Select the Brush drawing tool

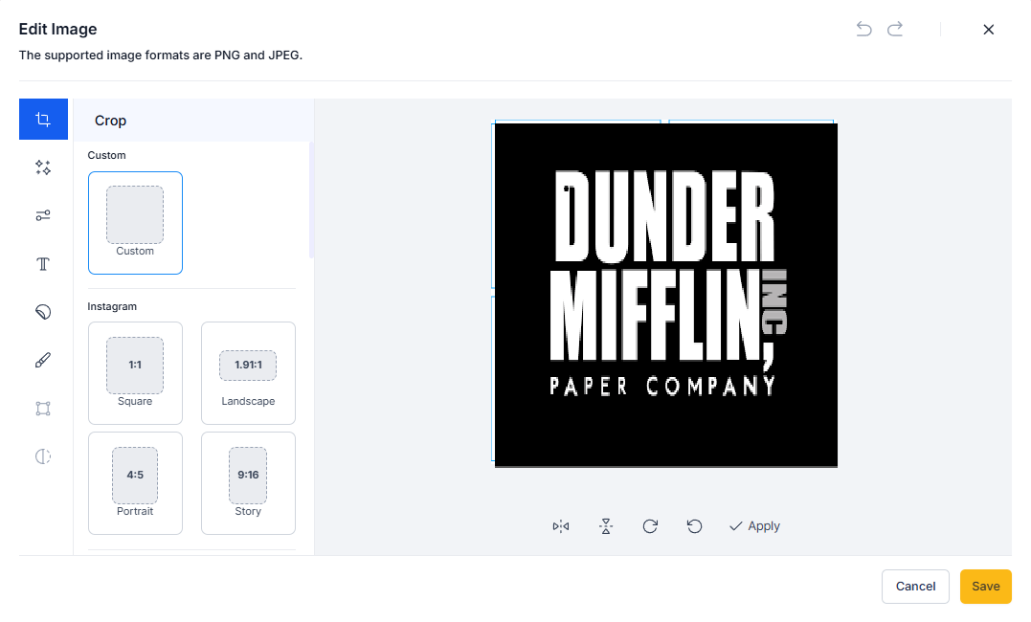tap(43, 361)
